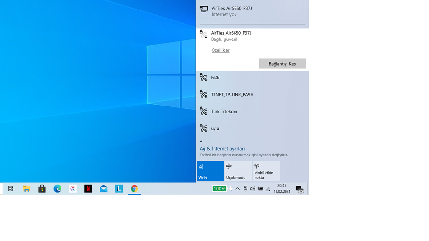Click the tray icon left of volume
The height and width of the screenshot is (241, 429).
click(x=245, y=189)
